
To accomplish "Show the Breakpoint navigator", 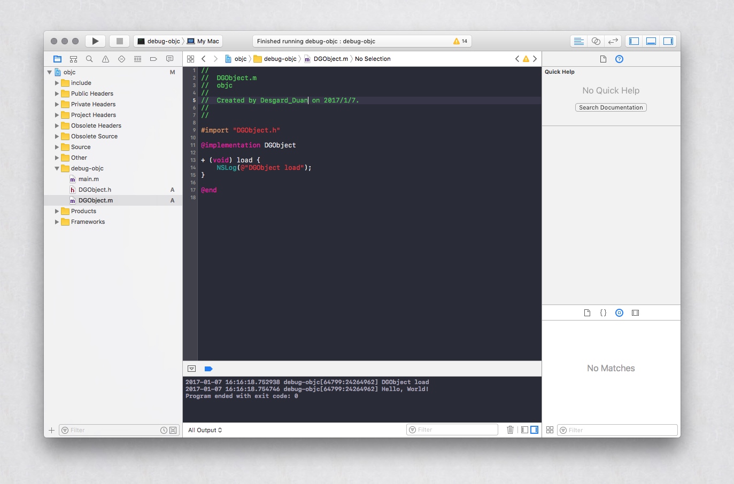I will coord(153,59).
